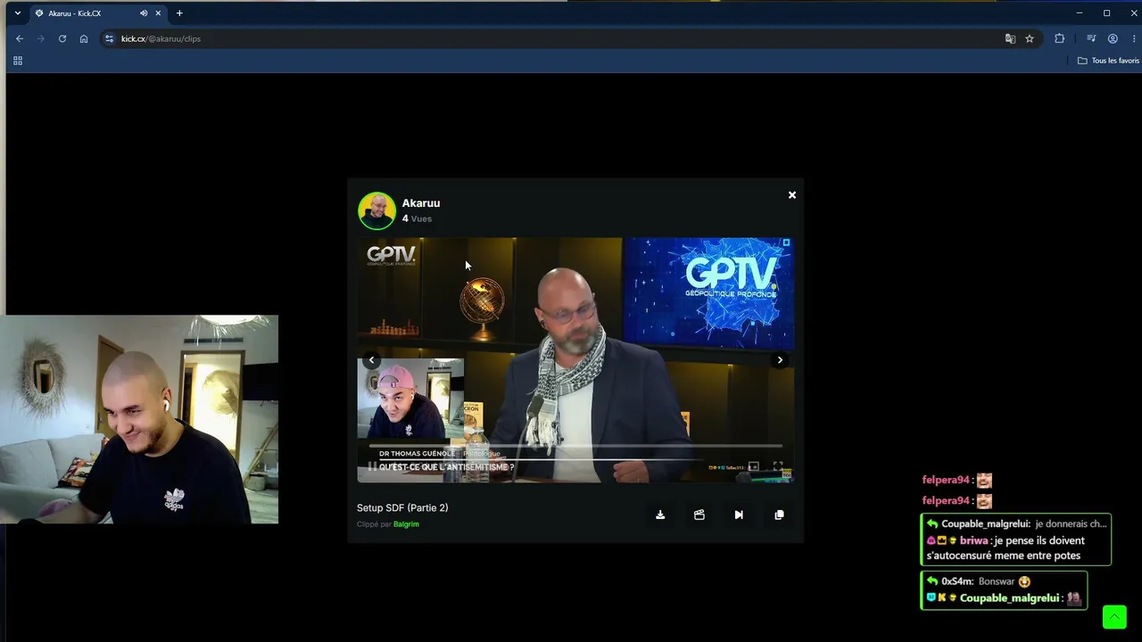Go to the previous clip with the left arrow
This screenshot has width=1142, height=642.
pos(372,360)
